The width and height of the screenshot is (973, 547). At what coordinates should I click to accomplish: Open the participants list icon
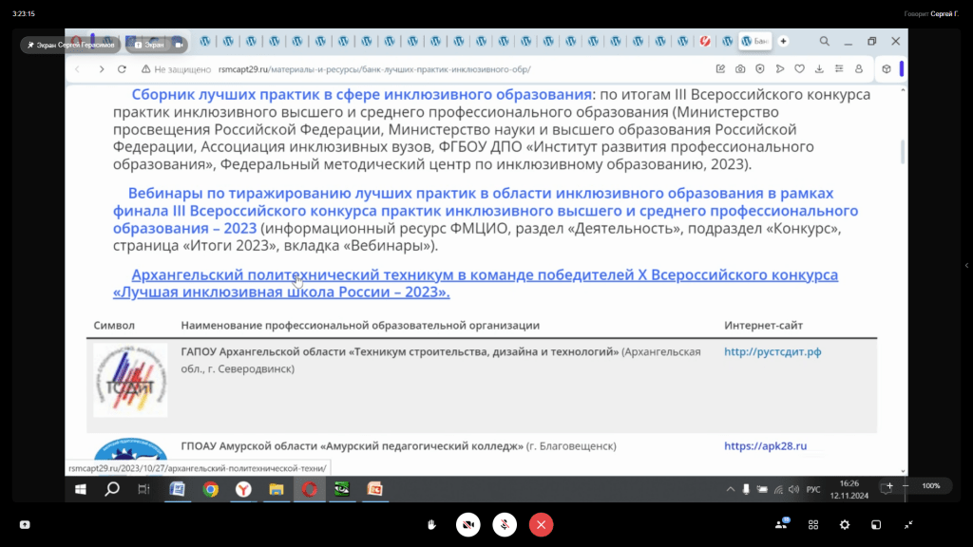pos(782,524)
